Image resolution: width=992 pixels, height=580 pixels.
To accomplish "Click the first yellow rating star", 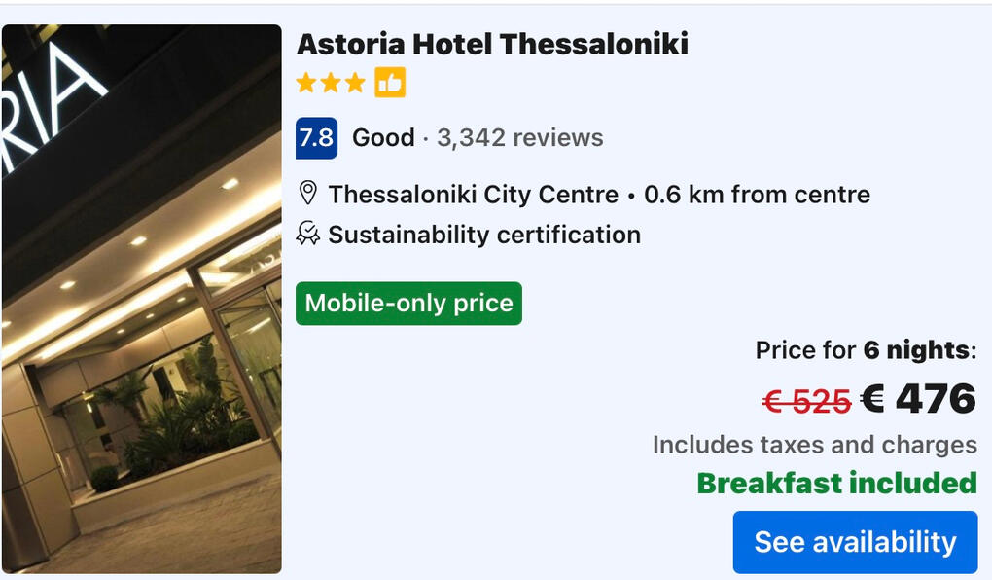I will click(306, 83).
